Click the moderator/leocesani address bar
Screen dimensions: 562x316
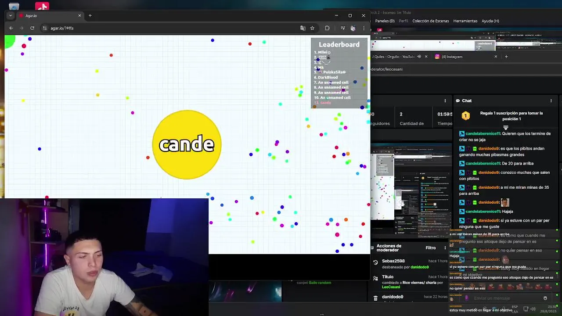pos(465,69)
